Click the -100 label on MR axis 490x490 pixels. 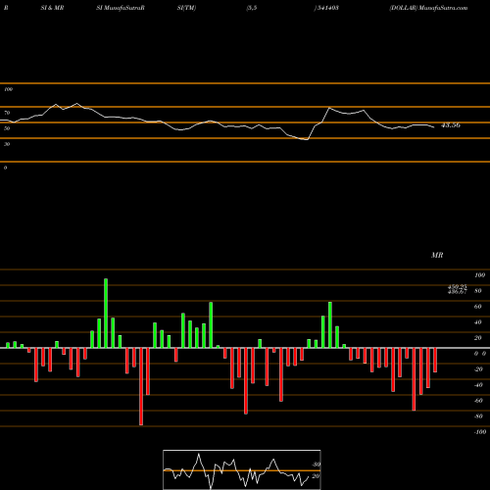480,432
